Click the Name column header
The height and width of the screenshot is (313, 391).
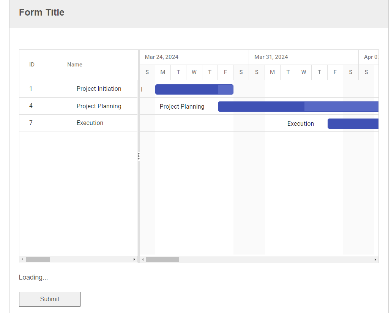(75, 65)
